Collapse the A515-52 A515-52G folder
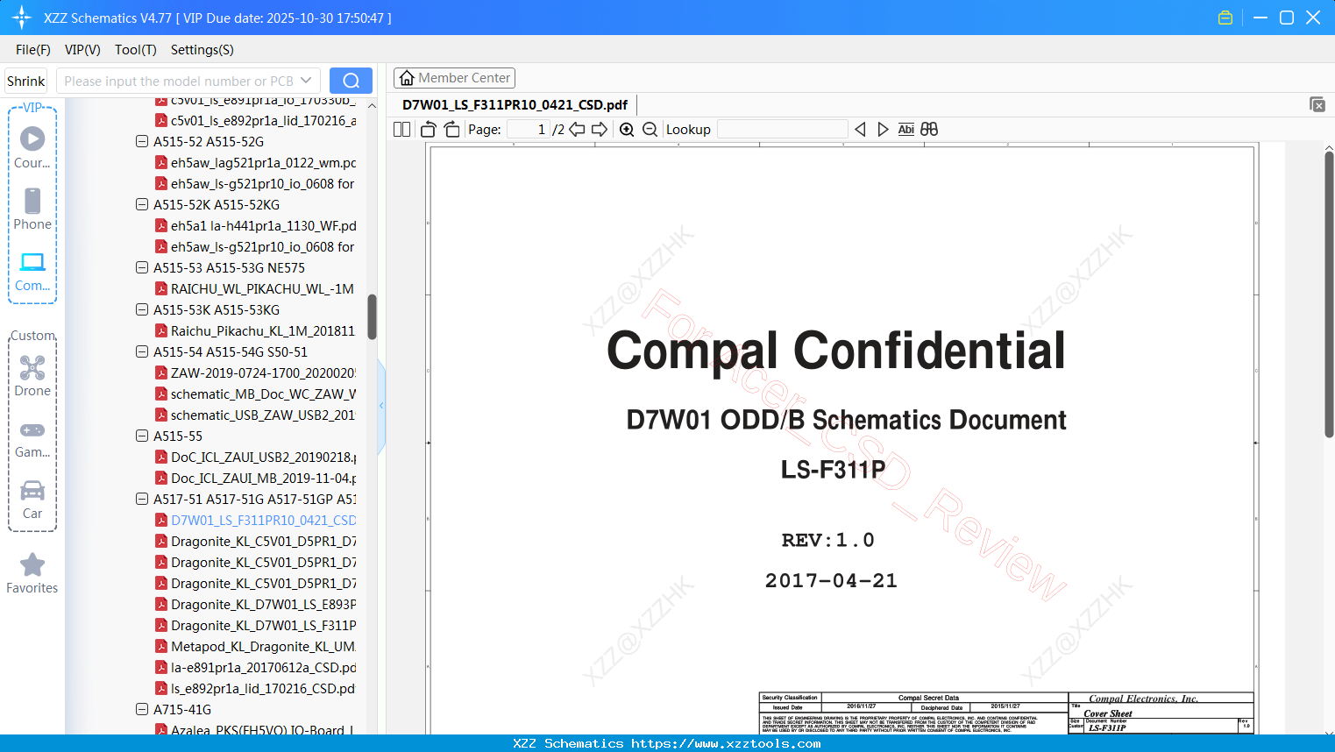 pos(142,141)
